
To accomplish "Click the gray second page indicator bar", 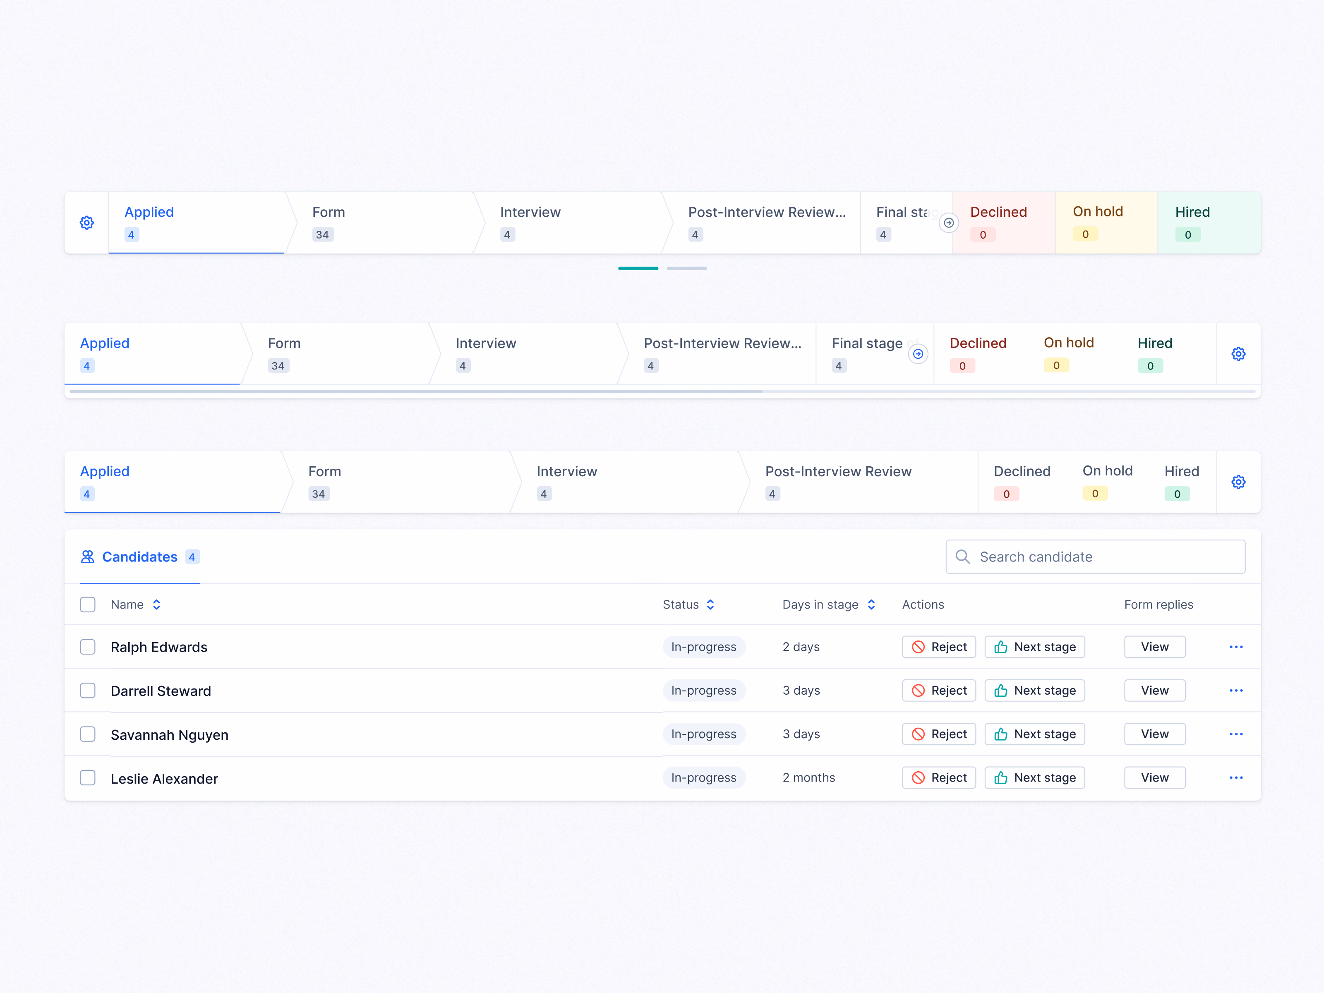I will (686, 268).
